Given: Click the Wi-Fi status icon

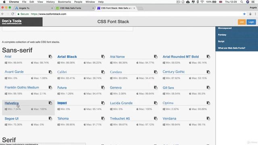Looking at the screenshot, I should click(202, 2).
